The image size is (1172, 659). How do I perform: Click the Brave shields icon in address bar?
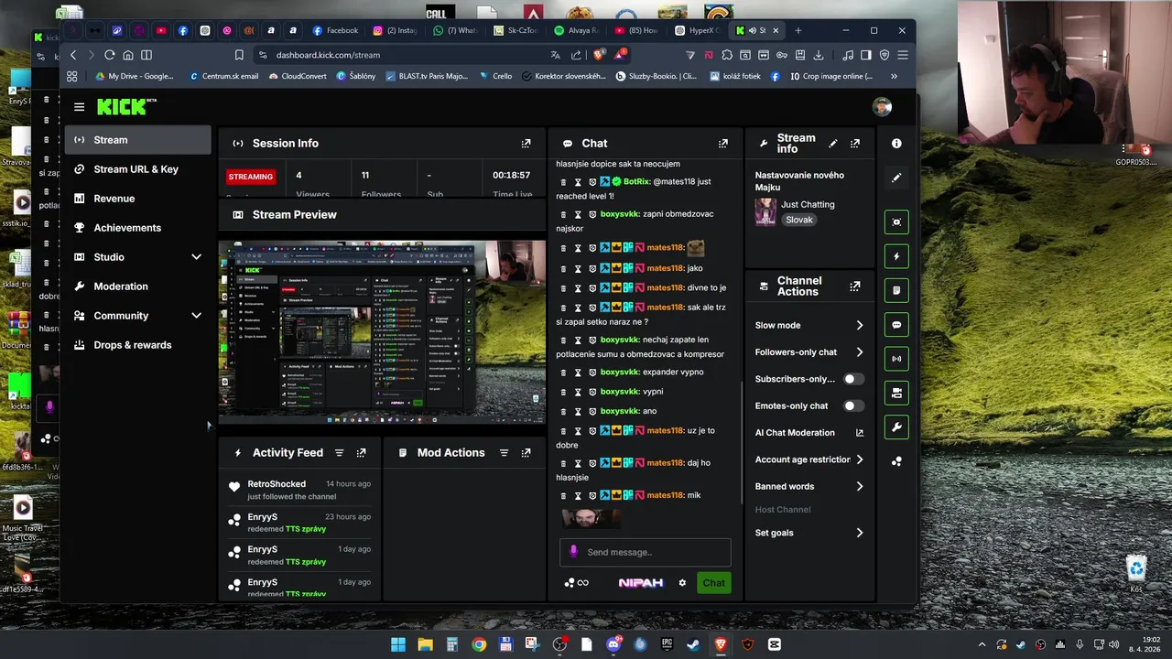click(x=600, y=55)
